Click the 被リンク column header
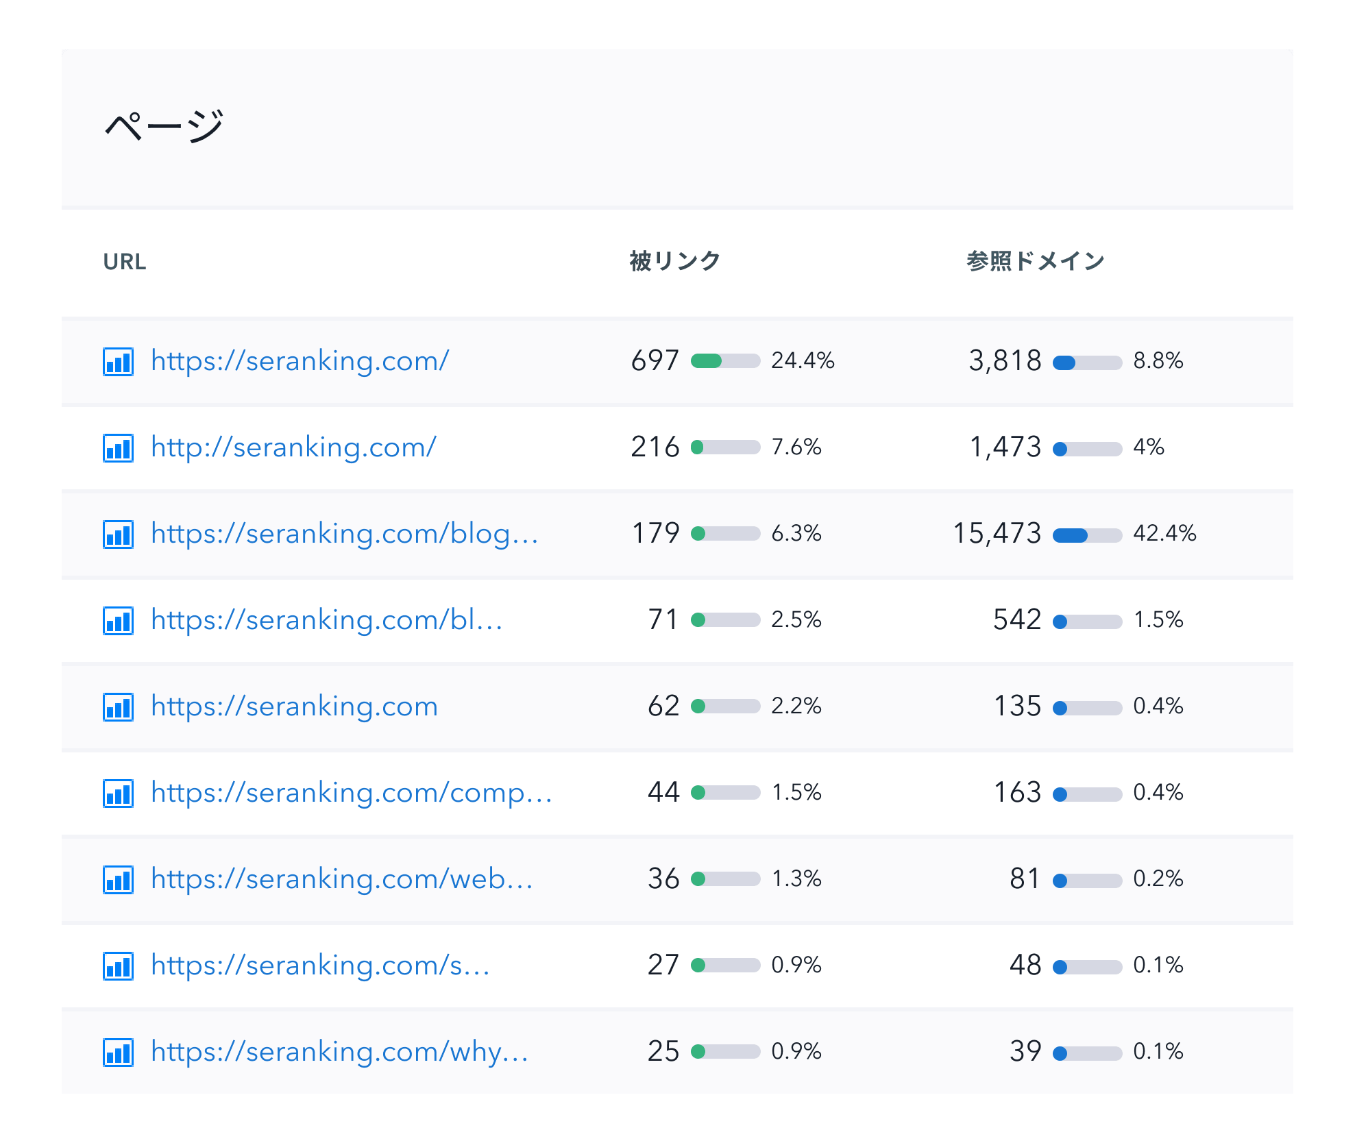Viewport: 1355px width, 1143px height. tap(675, 261)
